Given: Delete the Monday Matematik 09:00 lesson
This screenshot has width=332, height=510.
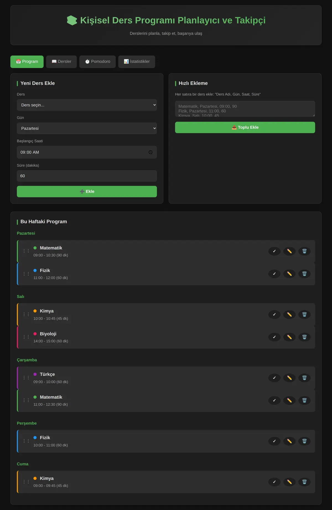Looking at the screenshot, I should [x=304, y=251].
